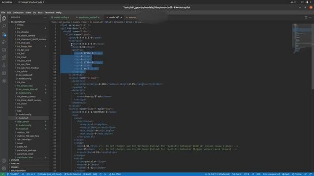Click the UTF-8 encoding indicator
Screen dimensions: 314x176
pyautogui.click(x=246, y=174)
